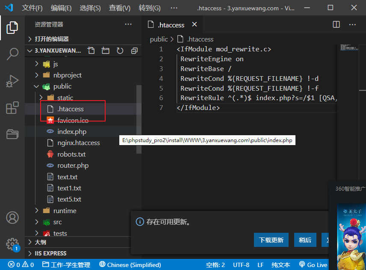Viewport: 366px width, 270px height.
Task: Click the Chinese (Simplified) status item
Action: [x=130, y=264]
